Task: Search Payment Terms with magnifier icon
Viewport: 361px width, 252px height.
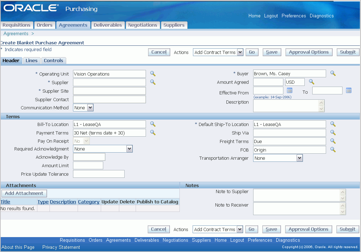Action: [x=153, y=133]
